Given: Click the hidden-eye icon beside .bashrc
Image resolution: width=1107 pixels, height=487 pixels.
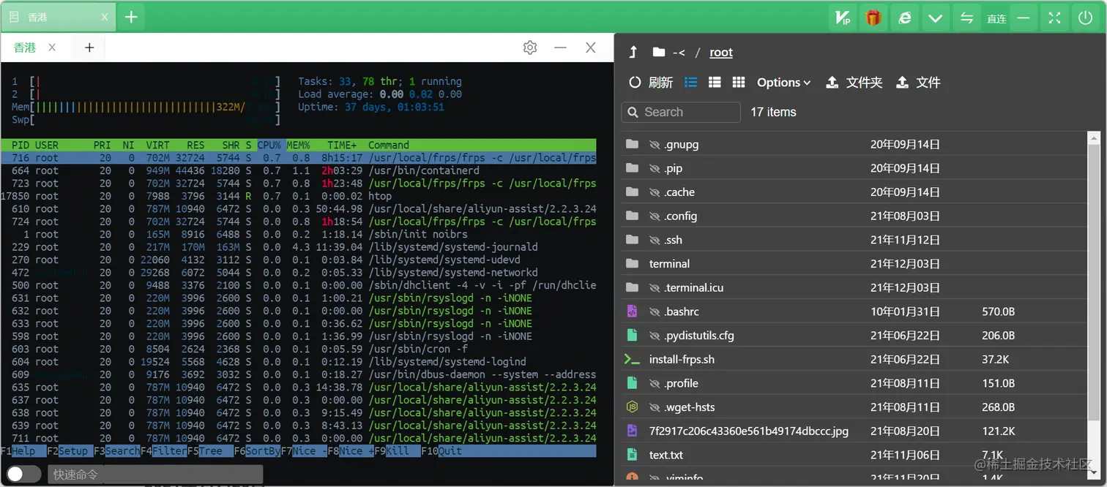Looking at the screenshot, I should 655,312.
